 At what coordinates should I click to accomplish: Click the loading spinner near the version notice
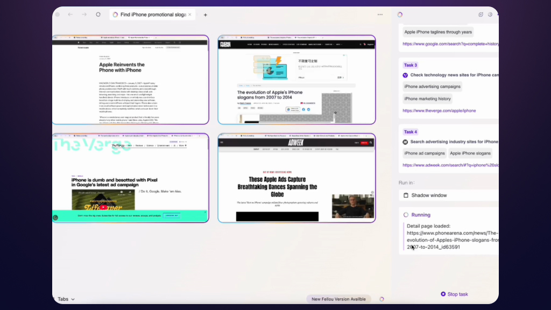click(x=381, y=299)
